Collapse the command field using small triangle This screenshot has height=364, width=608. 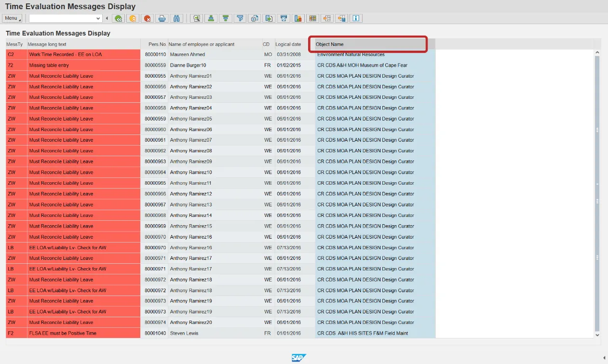point(107,18)
